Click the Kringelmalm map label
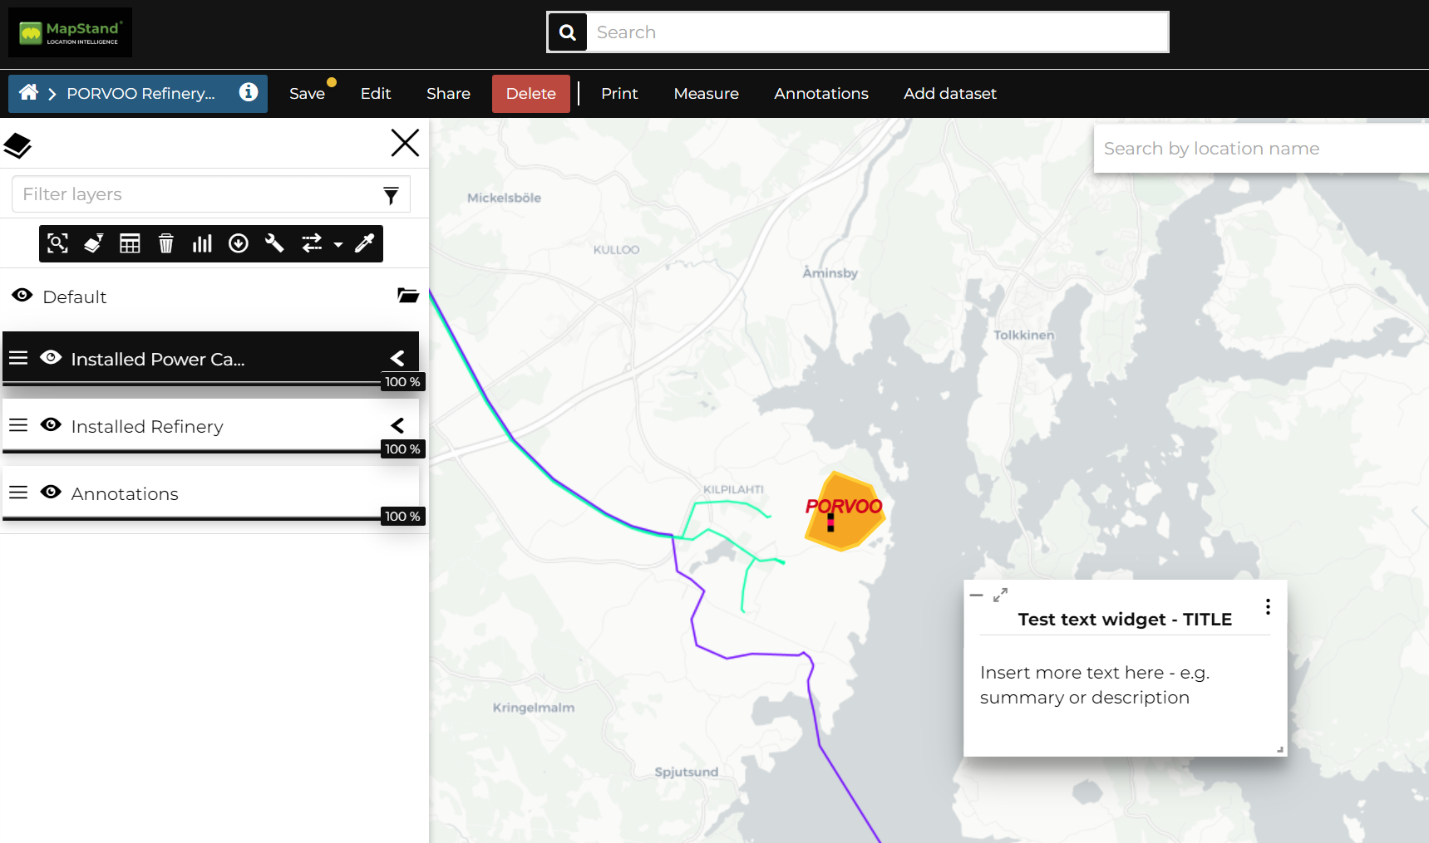This screenshot has height=843, width=1429. (x=534, y=708)
